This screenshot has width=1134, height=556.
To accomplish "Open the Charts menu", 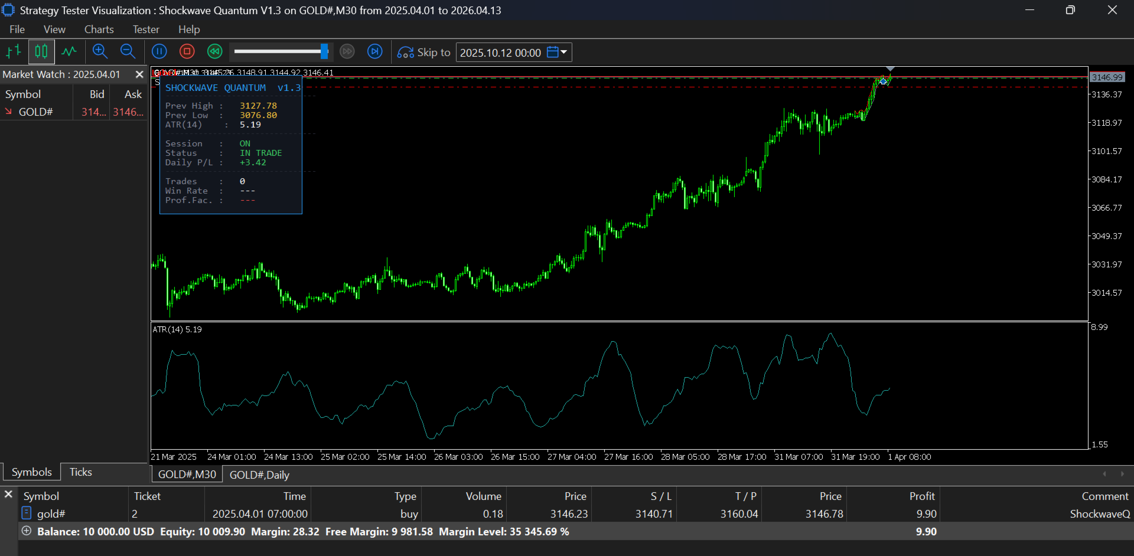I will point(99,30).
